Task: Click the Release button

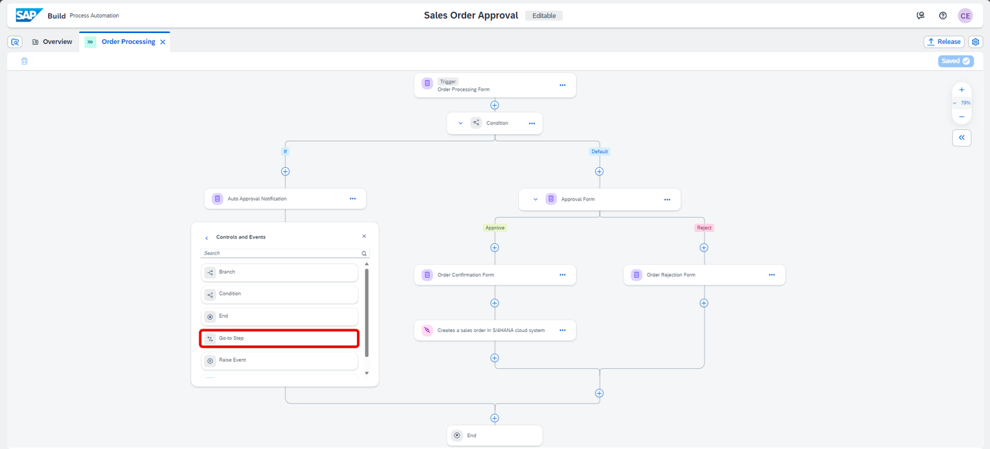Action: pyautogui.click(x=944, y=42)
